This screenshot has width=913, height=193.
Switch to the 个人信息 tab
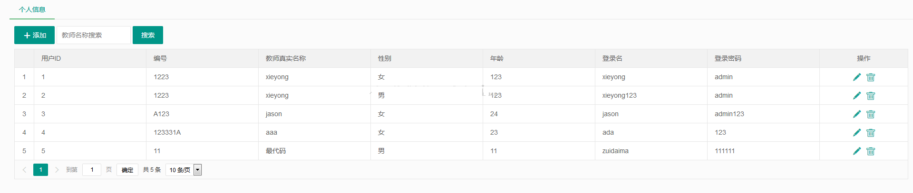click(32, 9)
